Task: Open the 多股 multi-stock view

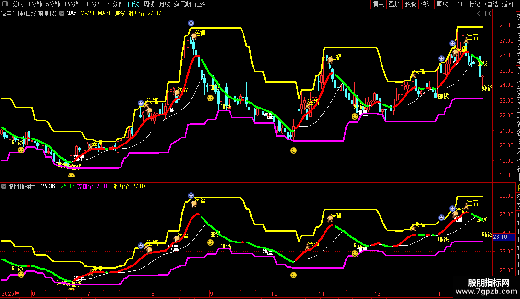Action: click(x=410, y=4)
